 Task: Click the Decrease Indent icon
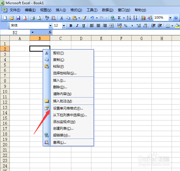(x=153, y=26)
